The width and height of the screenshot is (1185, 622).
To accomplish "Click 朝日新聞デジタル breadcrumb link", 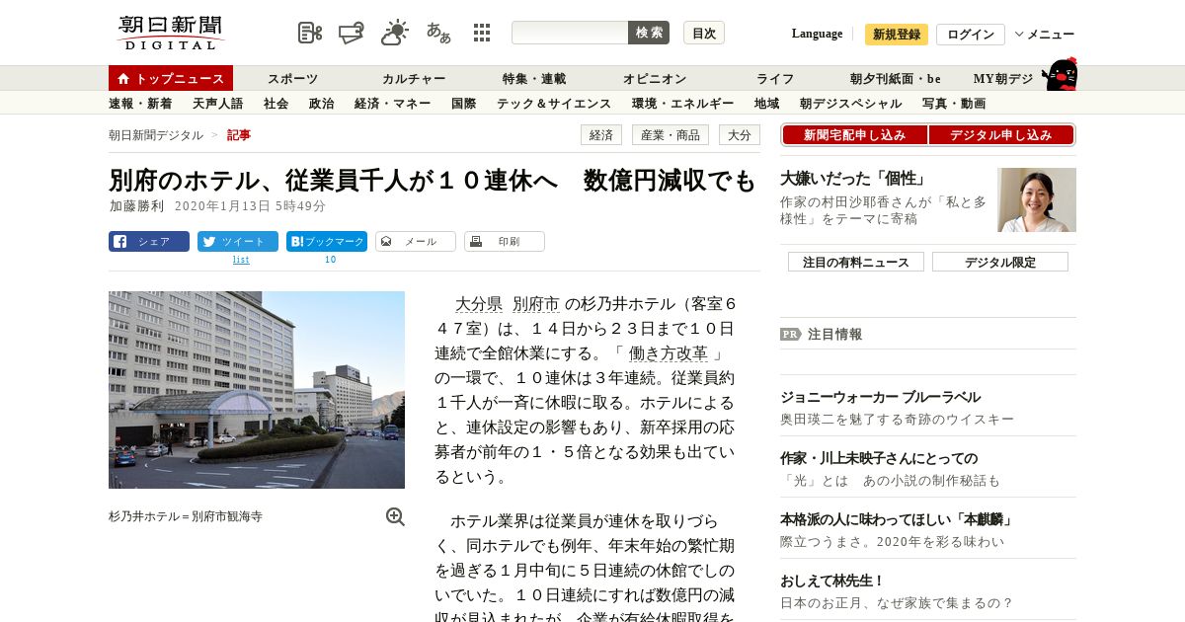I will [x=156, y=135].
